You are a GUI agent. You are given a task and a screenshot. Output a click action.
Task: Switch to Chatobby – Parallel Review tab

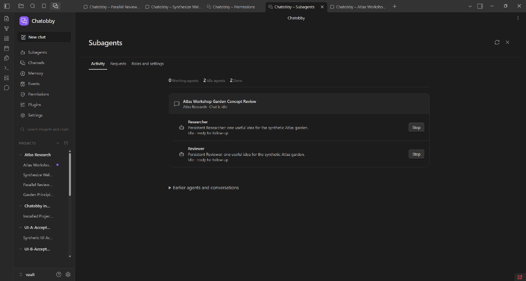112,6
